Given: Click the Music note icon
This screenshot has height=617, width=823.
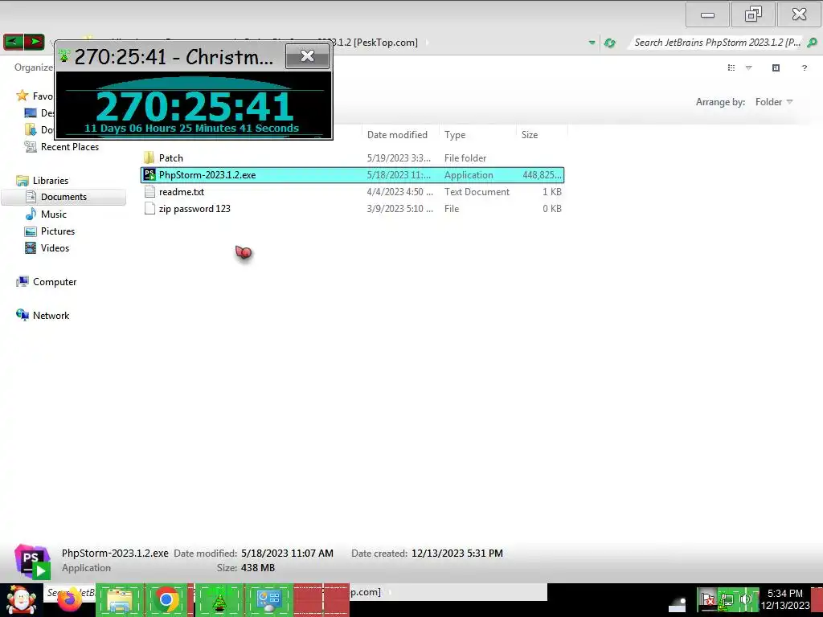Looking at the screenshot, I should (31, 214).
